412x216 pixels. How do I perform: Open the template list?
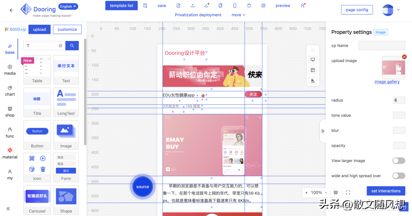[x=121, y=5]
